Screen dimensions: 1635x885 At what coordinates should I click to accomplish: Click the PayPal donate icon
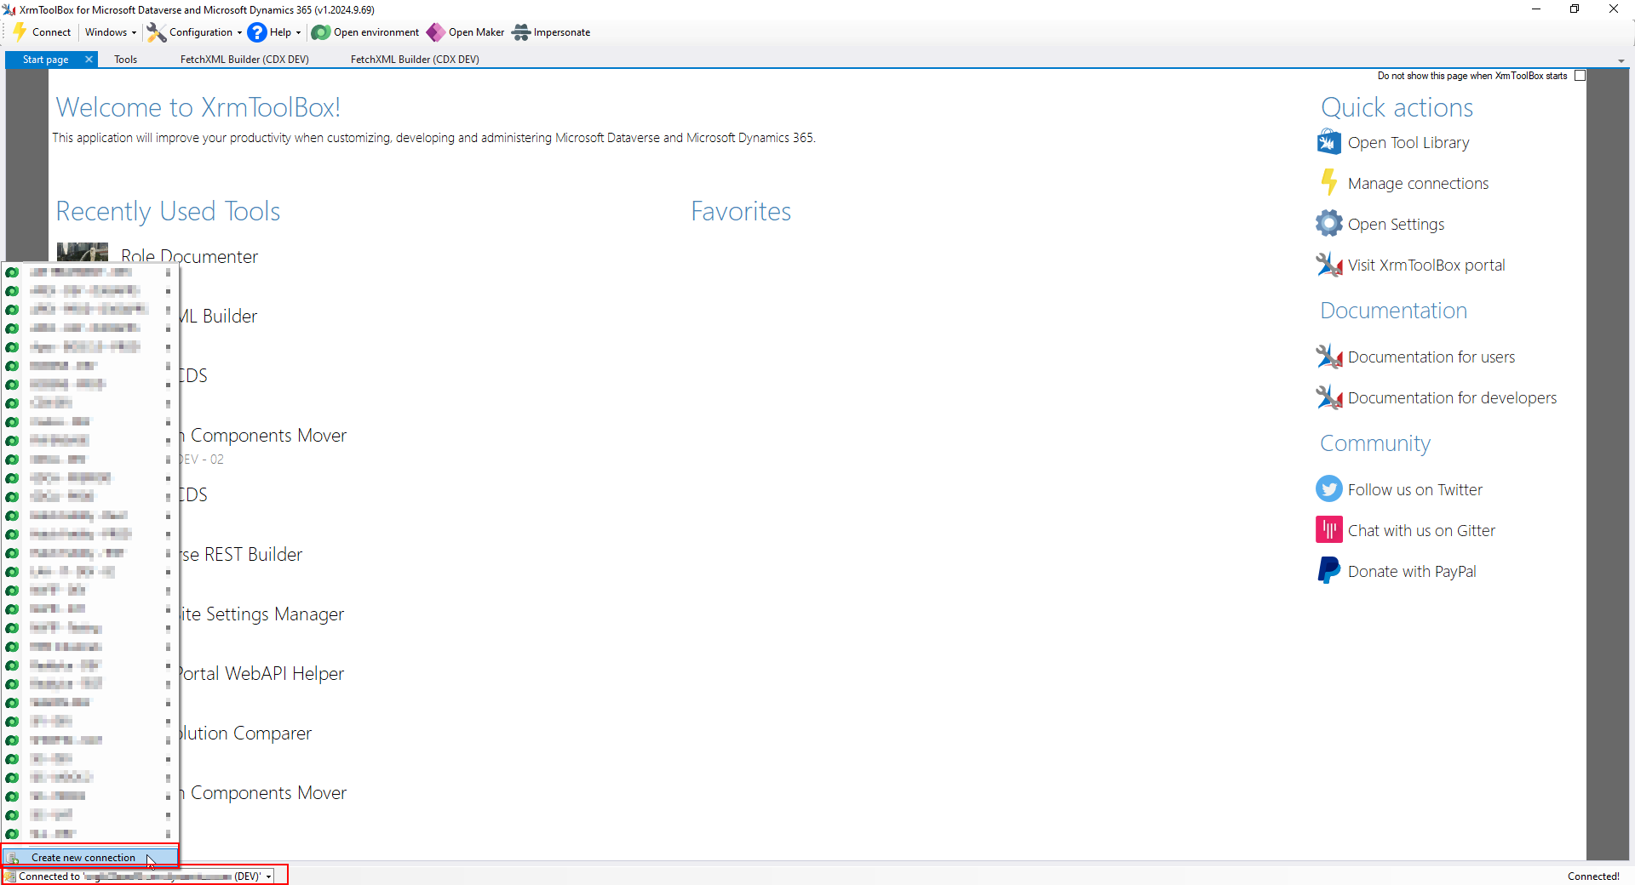click(x=1329, y=571)
